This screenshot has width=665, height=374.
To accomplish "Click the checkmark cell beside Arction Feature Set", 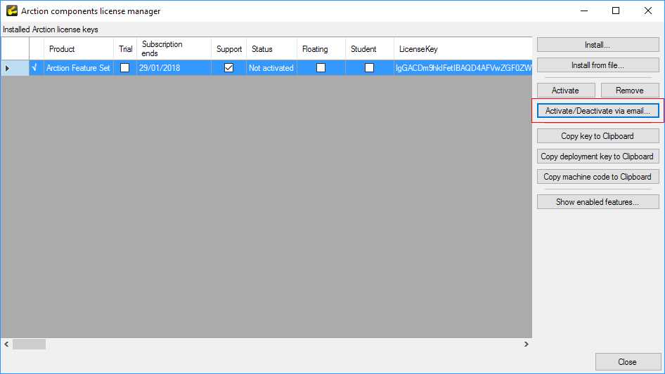I will pyautogui.click(x=37, y=68).
